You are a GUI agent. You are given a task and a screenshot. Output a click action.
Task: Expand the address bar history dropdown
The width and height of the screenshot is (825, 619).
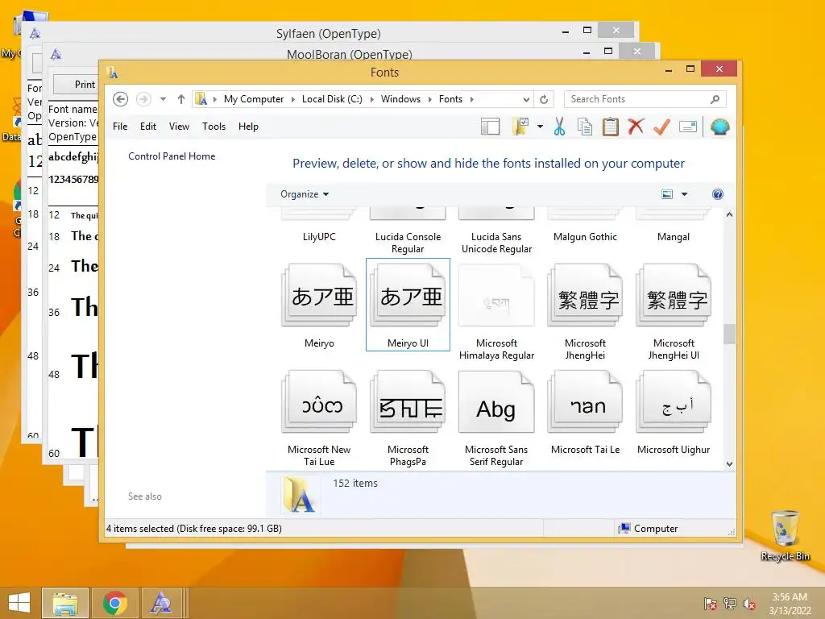click(525, 99)
